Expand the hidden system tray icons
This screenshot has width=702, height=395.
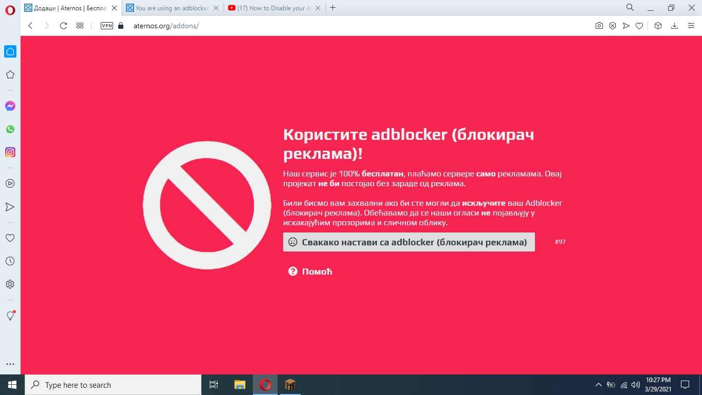click(x=598, y=385)
